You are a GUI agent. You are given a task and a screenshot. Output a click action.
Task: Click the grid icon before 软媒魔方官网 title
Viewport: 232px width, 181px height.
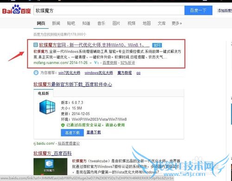coord(36,45)
